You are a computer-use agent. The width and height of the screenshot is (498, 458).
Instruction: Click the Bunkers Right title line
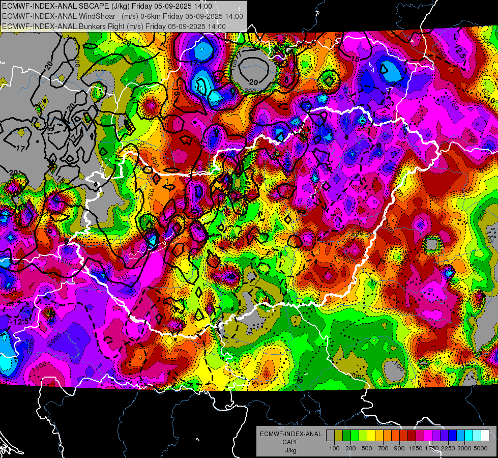(114, 26)
